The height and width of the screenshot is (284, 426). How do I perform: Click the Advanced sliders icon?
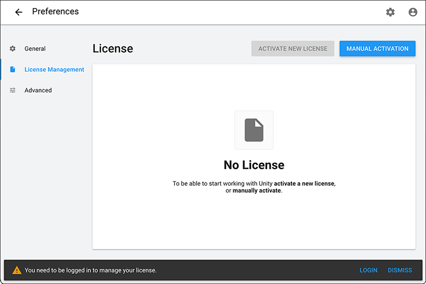[x=12, y=90]
